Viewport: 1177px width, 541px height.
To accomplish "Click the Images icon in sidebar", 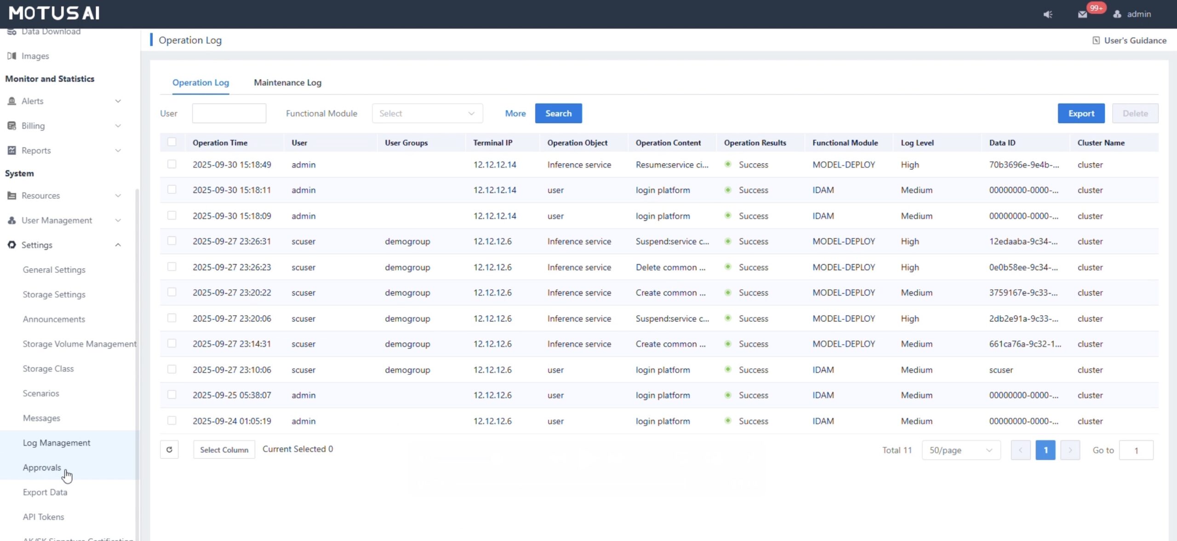I will pyautogui.click(x=12, y=56).
